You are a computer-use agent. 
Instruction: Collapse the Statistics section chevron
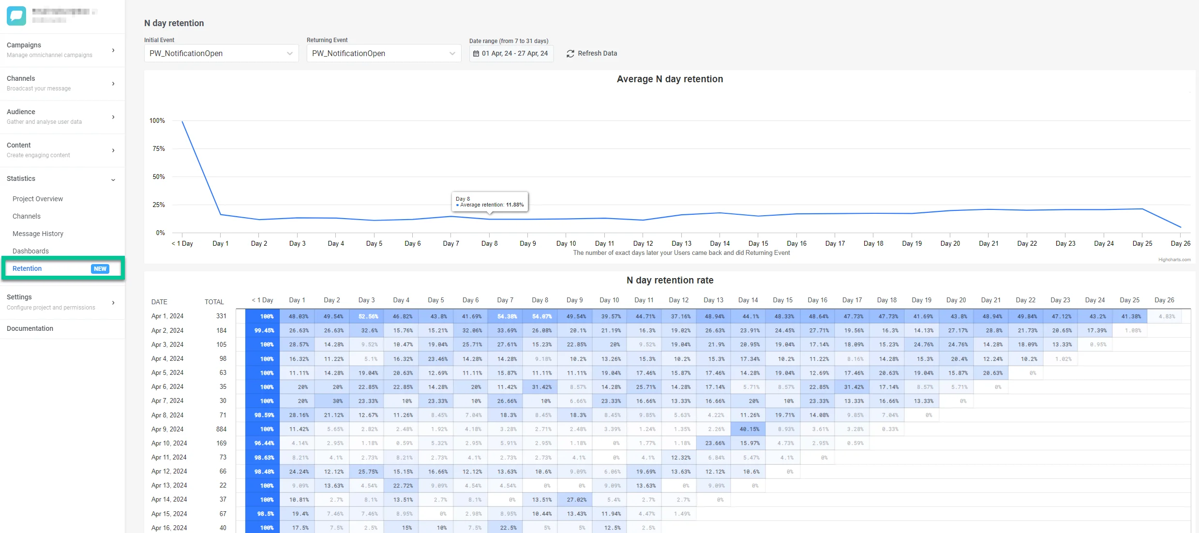tap(113, 180)
